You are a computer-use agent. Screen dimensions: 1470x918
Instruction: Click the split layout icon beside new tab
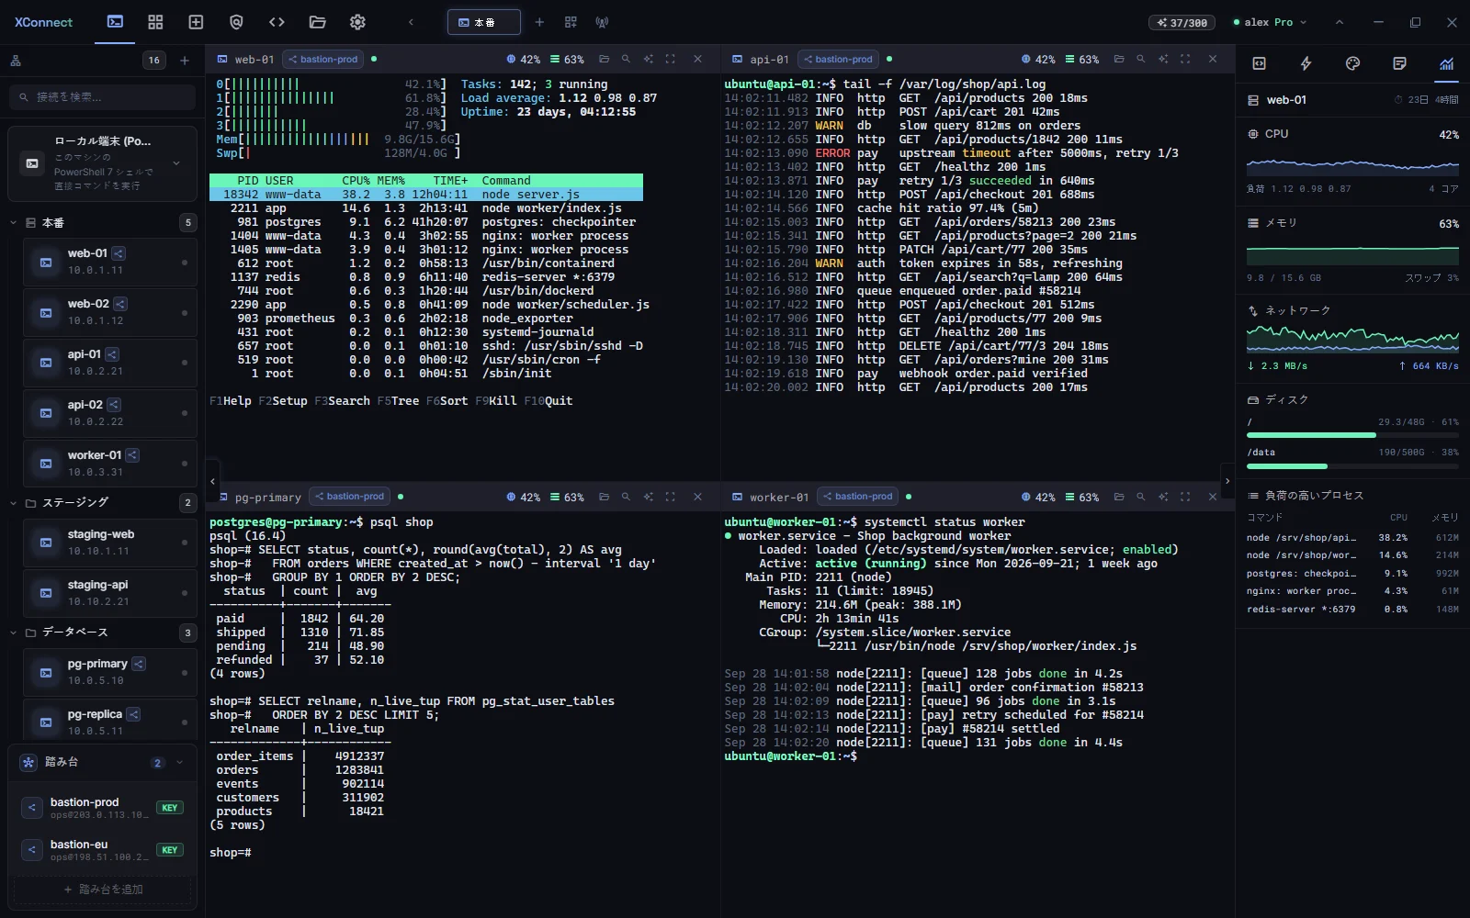tap(571, 22)
